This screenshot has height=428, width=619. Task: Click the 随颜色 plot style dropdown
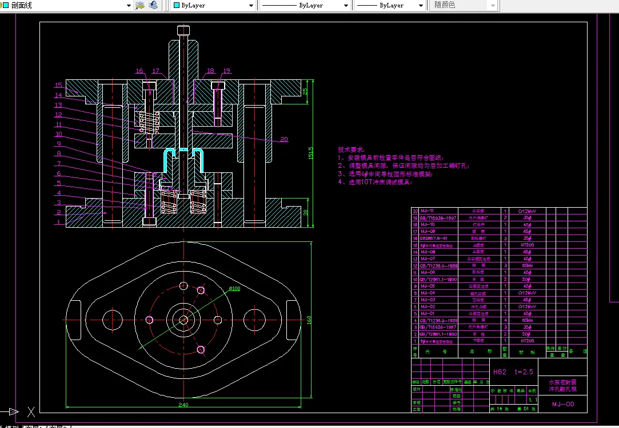coord(493,6)
